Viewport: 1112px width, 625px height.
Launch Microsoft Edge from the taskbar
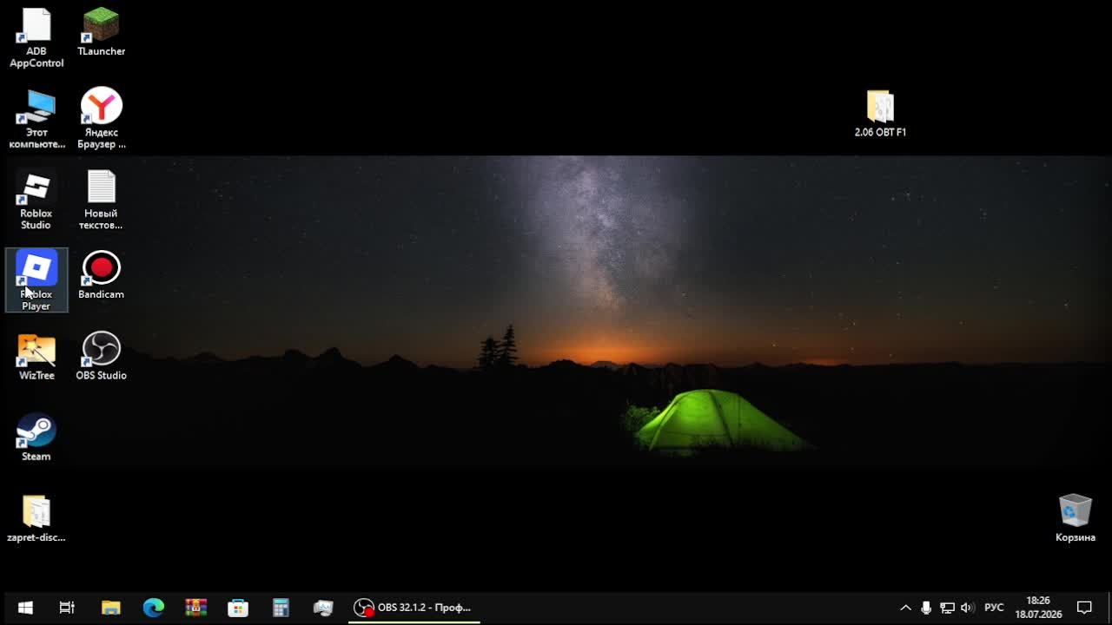[154, 608]
